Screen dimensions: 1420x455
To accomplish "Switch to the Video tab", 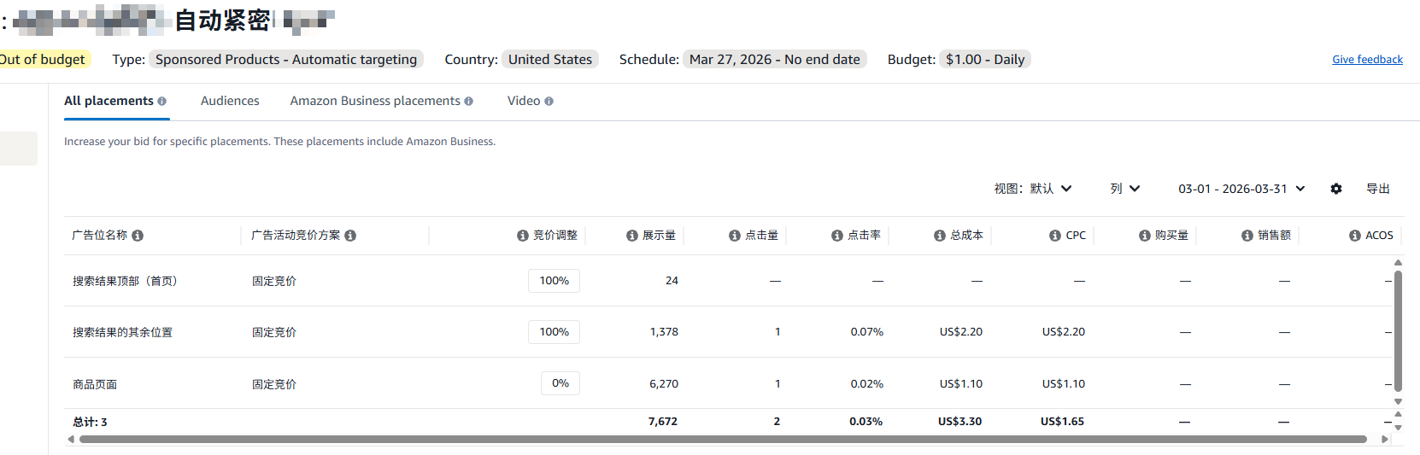I will point(524,101).
